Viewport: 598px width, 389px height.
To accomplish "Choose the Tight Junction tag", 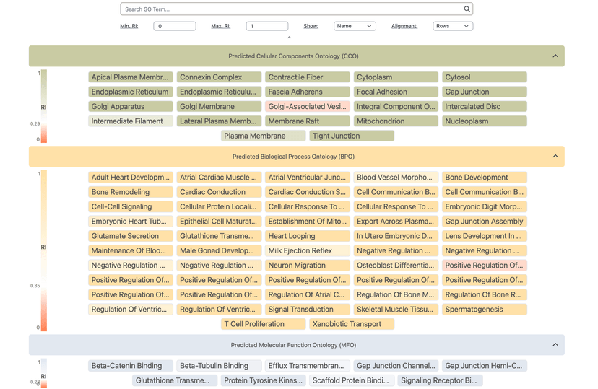I will (x=352, y=136).
